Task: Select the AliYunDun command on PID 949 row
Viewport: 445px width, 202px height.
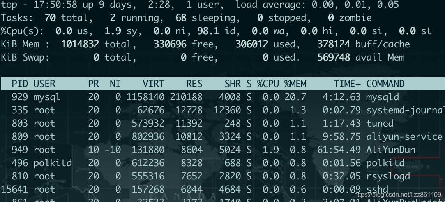Action: click(x=391, y=150)
